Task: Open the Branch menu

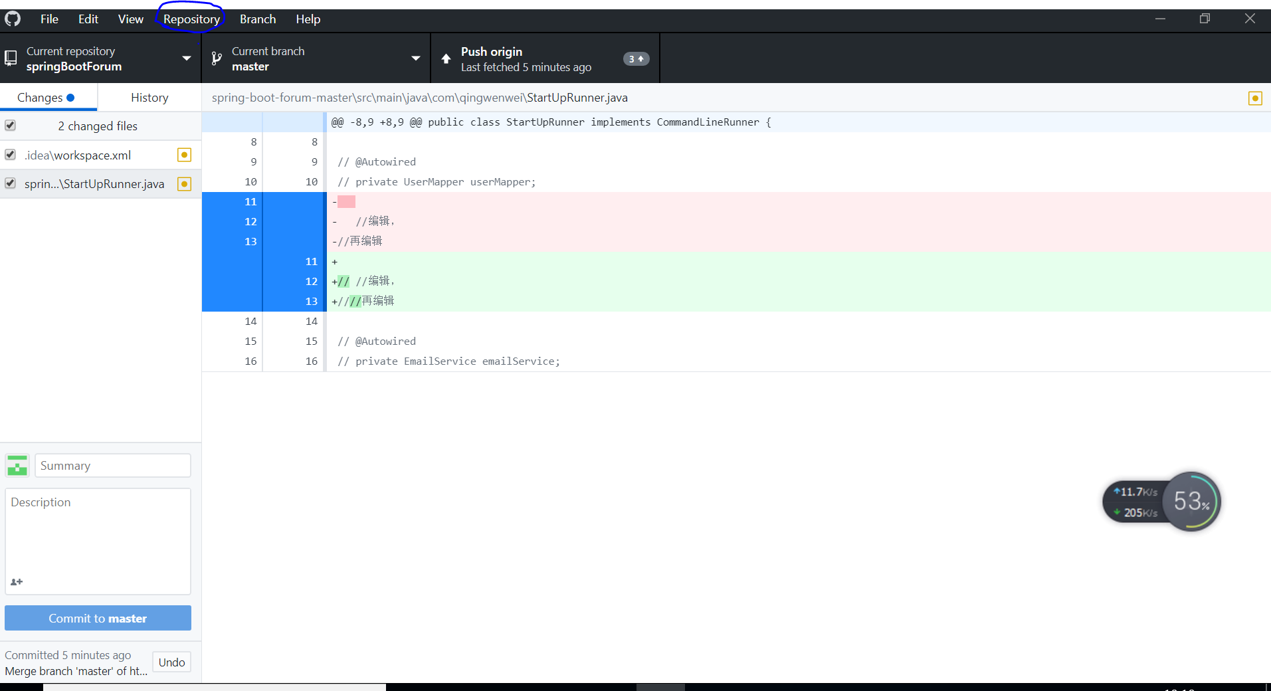Action: tap(258, 19)
